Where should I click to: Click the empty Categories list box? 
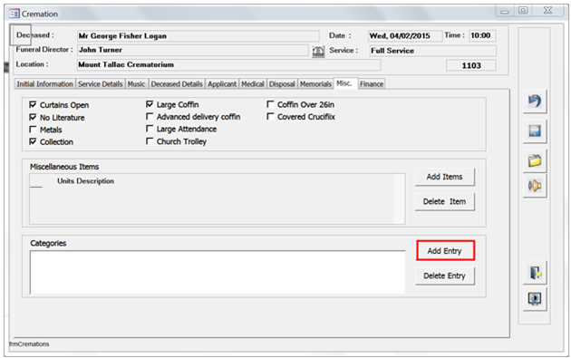pyautogui.click(x=218, y=272)
